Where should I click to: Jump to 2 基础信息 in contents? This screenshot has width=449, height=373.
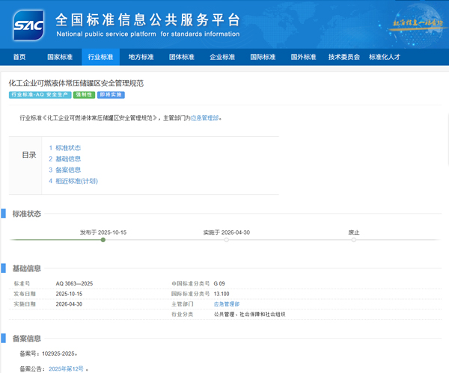coord(64,158)
